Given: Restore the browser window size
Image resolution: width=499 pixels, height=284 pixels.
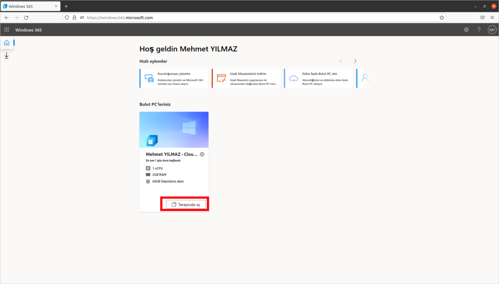Looking at the screenshot, I should (484, 6).
